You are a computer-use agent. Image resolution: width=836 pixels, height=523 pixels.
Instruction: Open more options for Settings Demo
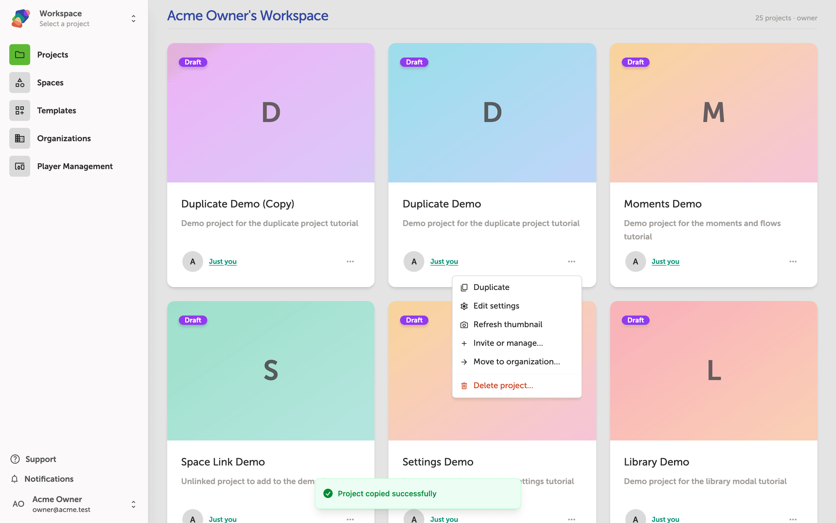572,519
